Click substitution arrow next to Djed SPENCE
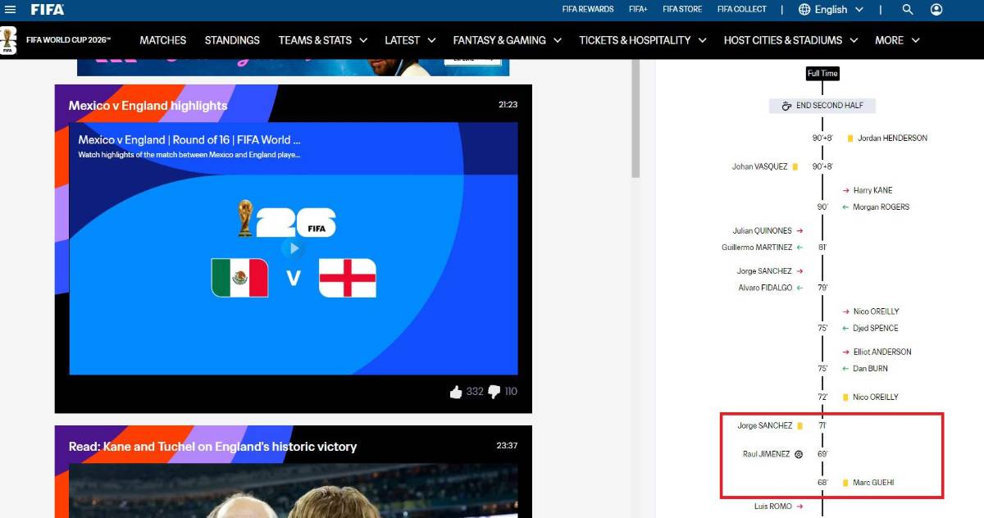 (846, 328)
